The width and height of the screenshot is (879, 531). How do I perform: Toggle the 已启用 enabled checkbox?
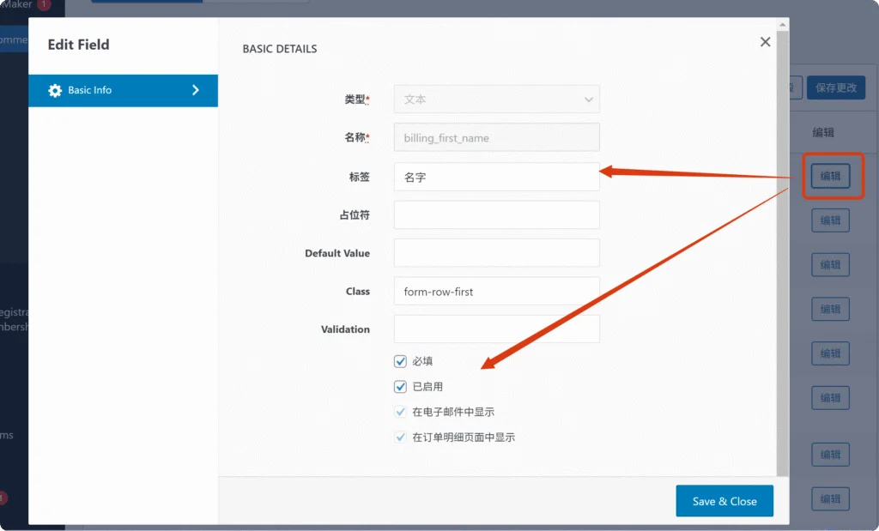click(x=400, y=387)
